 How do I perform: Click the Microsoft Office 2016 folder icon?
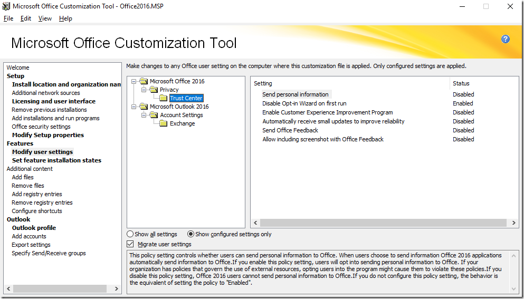tap(144, 81)
